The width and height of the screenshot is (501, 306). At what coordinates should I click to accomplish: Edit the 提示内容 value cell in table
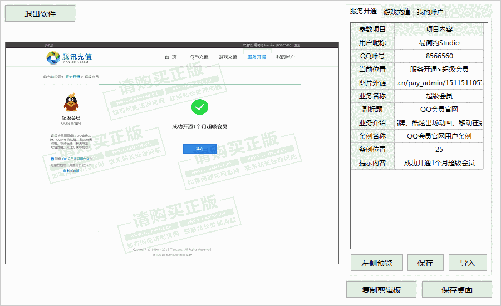tap(439, 163)
